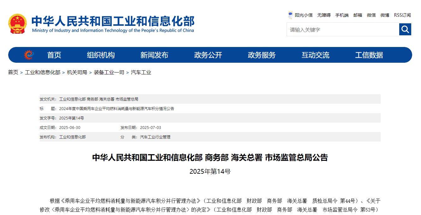The height and width of the screenshot is (215, 421).
Task: Click the bold announcement heading 公告
Action: click(210, 157)
